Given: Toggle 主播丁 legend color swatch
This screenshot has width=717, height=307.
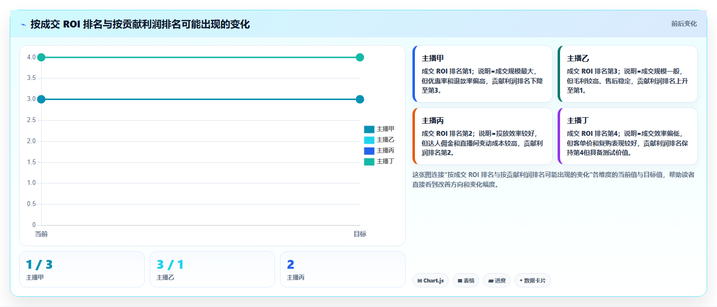Looking at the screenshot, I should point(369,161).
